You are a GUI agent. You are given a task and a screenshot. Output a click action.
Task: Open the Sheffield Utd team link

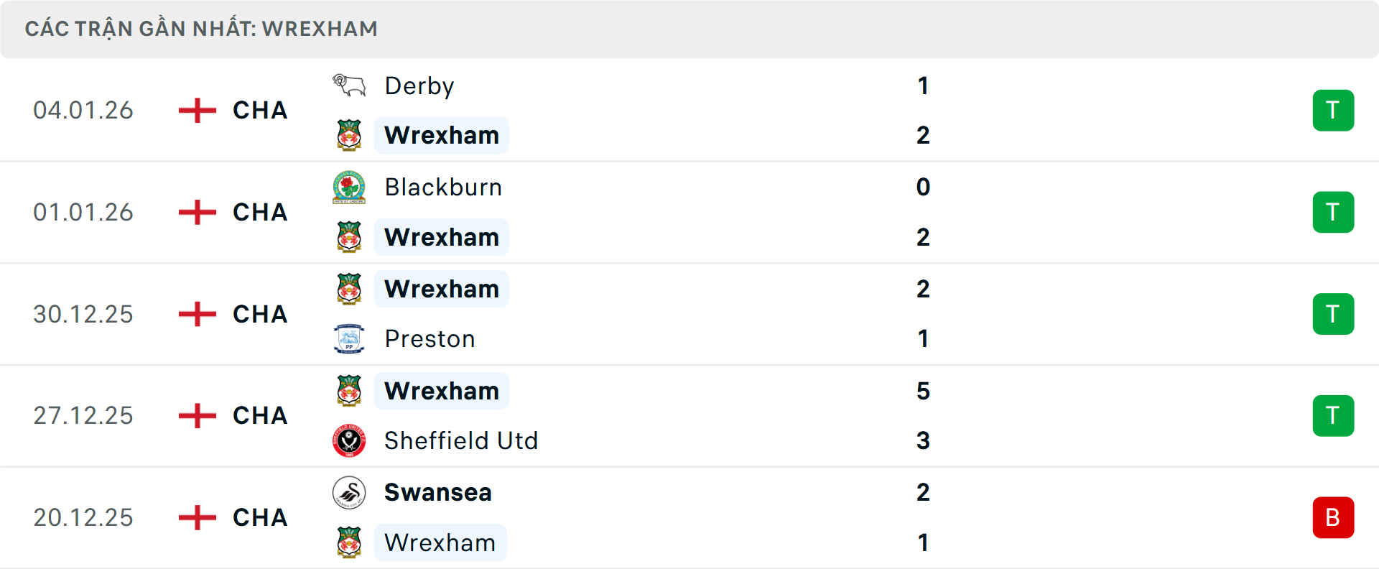(x=461, y=440)
